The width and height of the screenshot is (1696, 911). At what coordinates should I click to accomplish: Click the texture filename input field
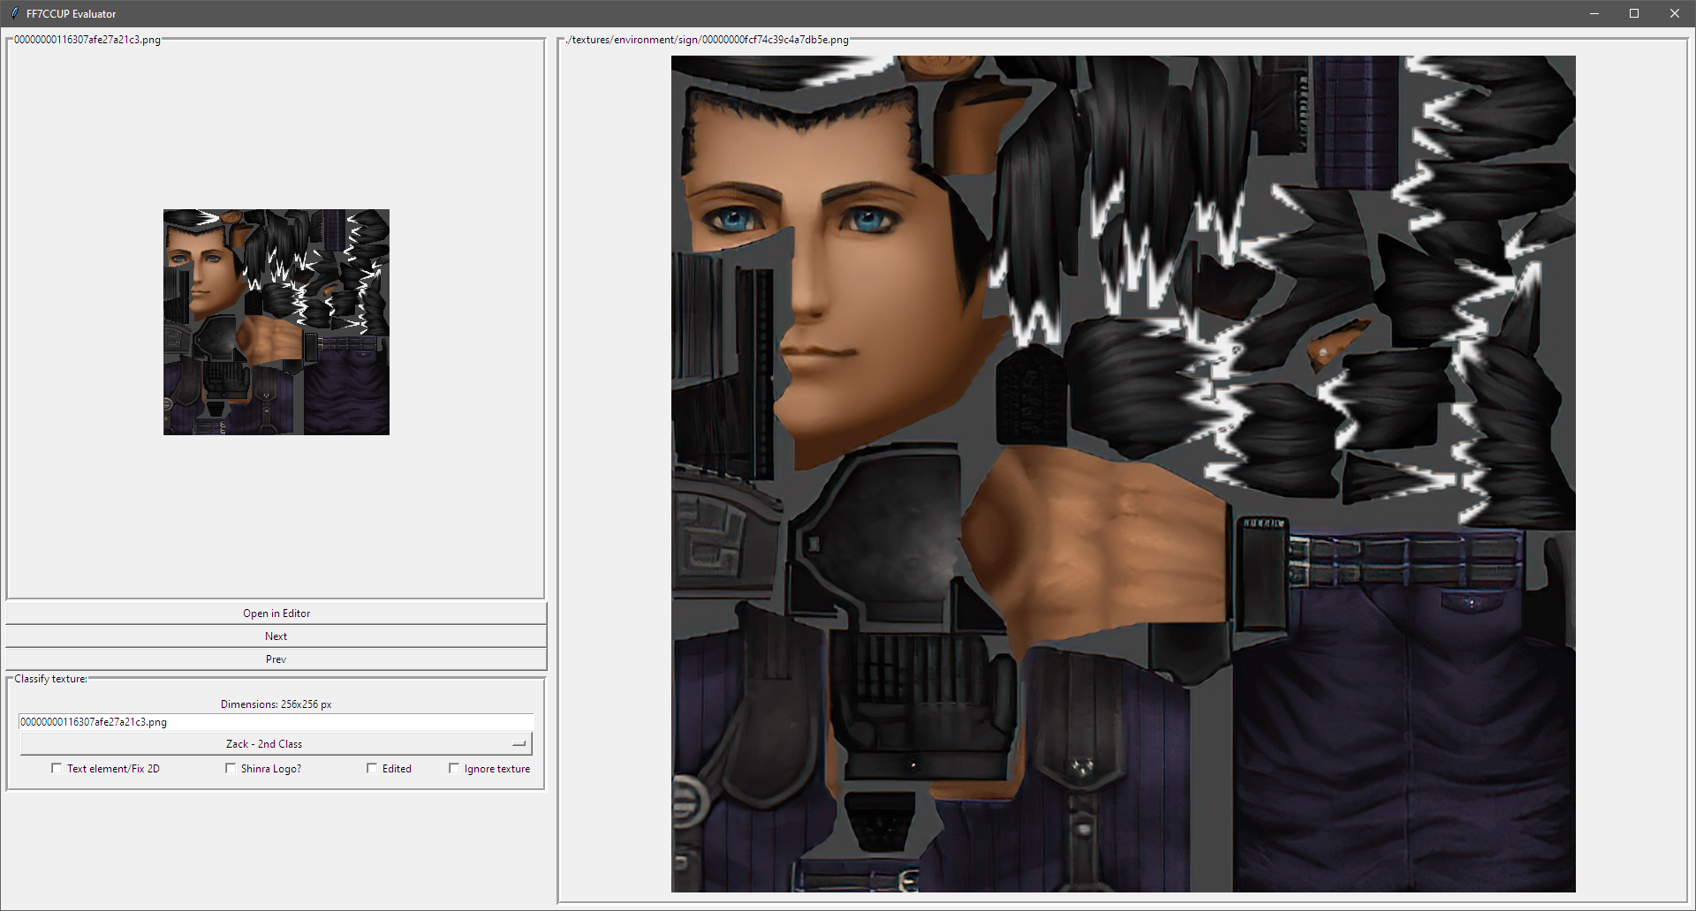tap(276, 722)
